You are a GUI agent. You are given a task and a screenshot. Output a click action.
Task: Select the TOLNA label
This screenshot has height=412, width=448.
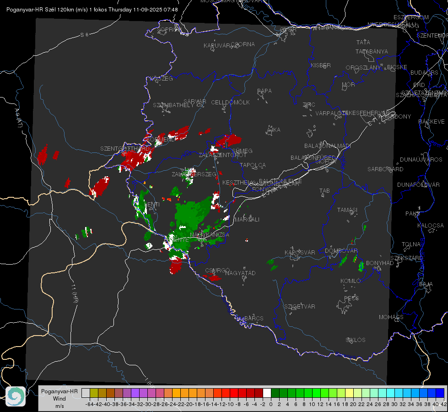pos(411,244)
